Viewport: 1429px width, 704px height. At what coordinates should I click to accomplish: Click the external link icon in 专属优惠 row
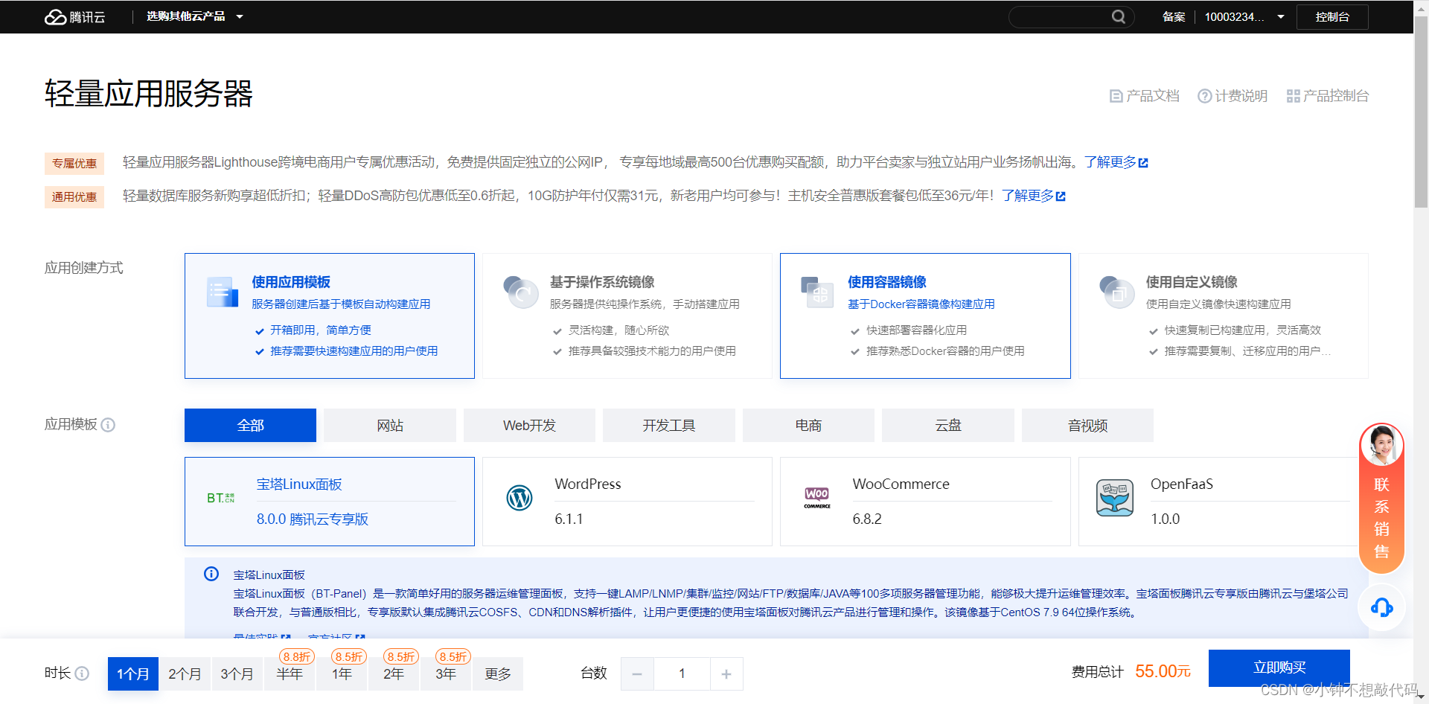pos(1143,163)
